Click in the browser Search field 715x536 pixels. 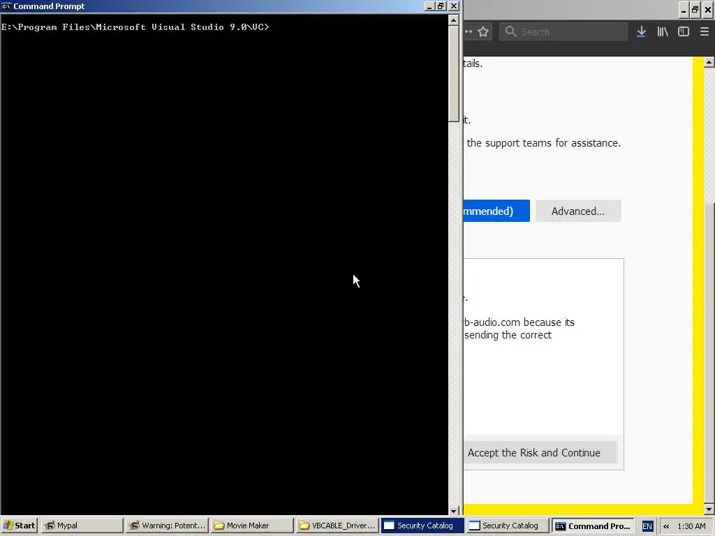click(563, 32)
